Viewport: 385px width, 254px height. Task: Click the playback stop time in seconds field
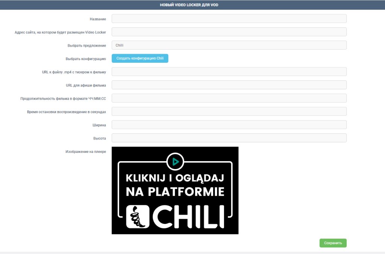click(x=229, y=112)
